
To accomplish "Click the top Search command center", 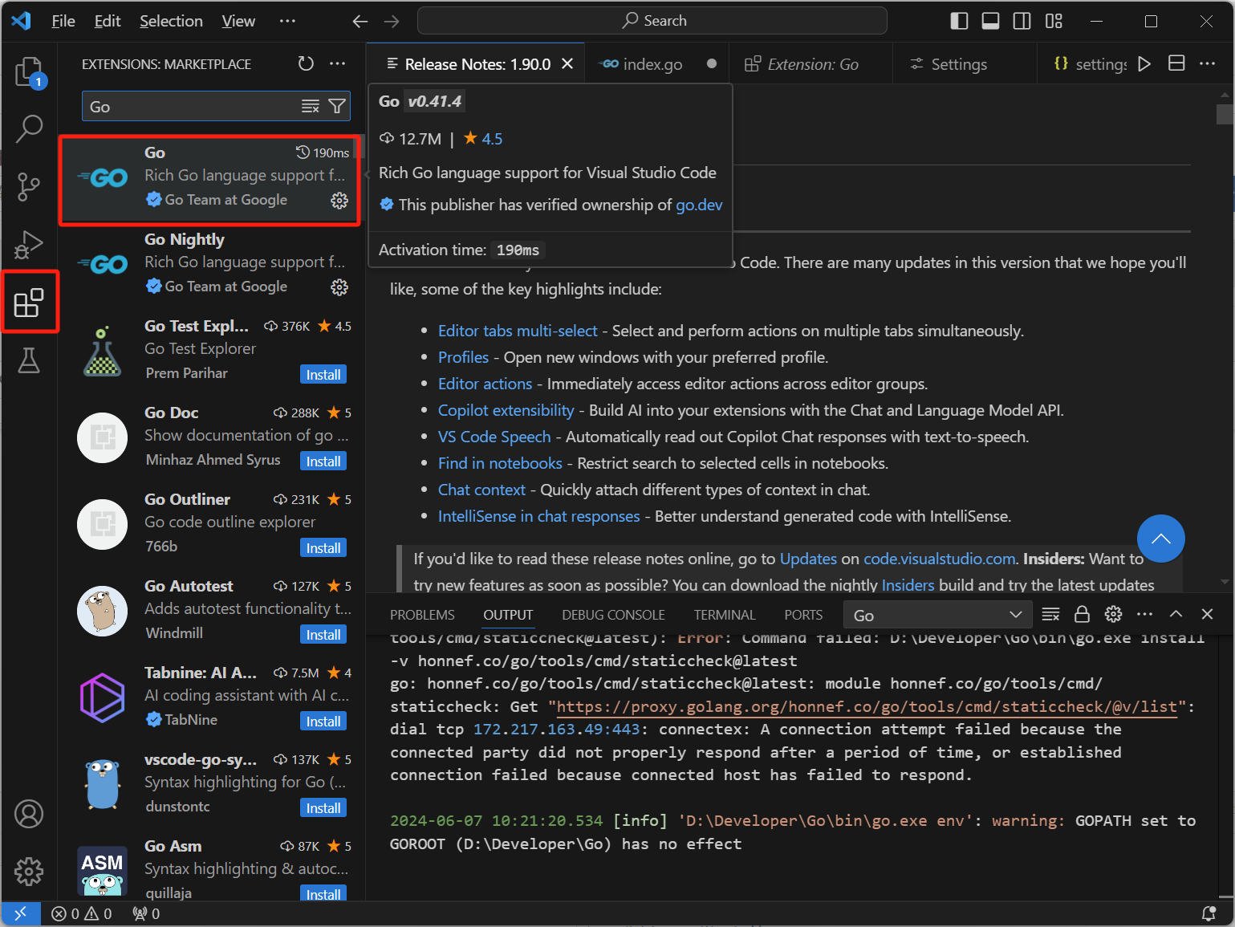I will coord(652,21).
